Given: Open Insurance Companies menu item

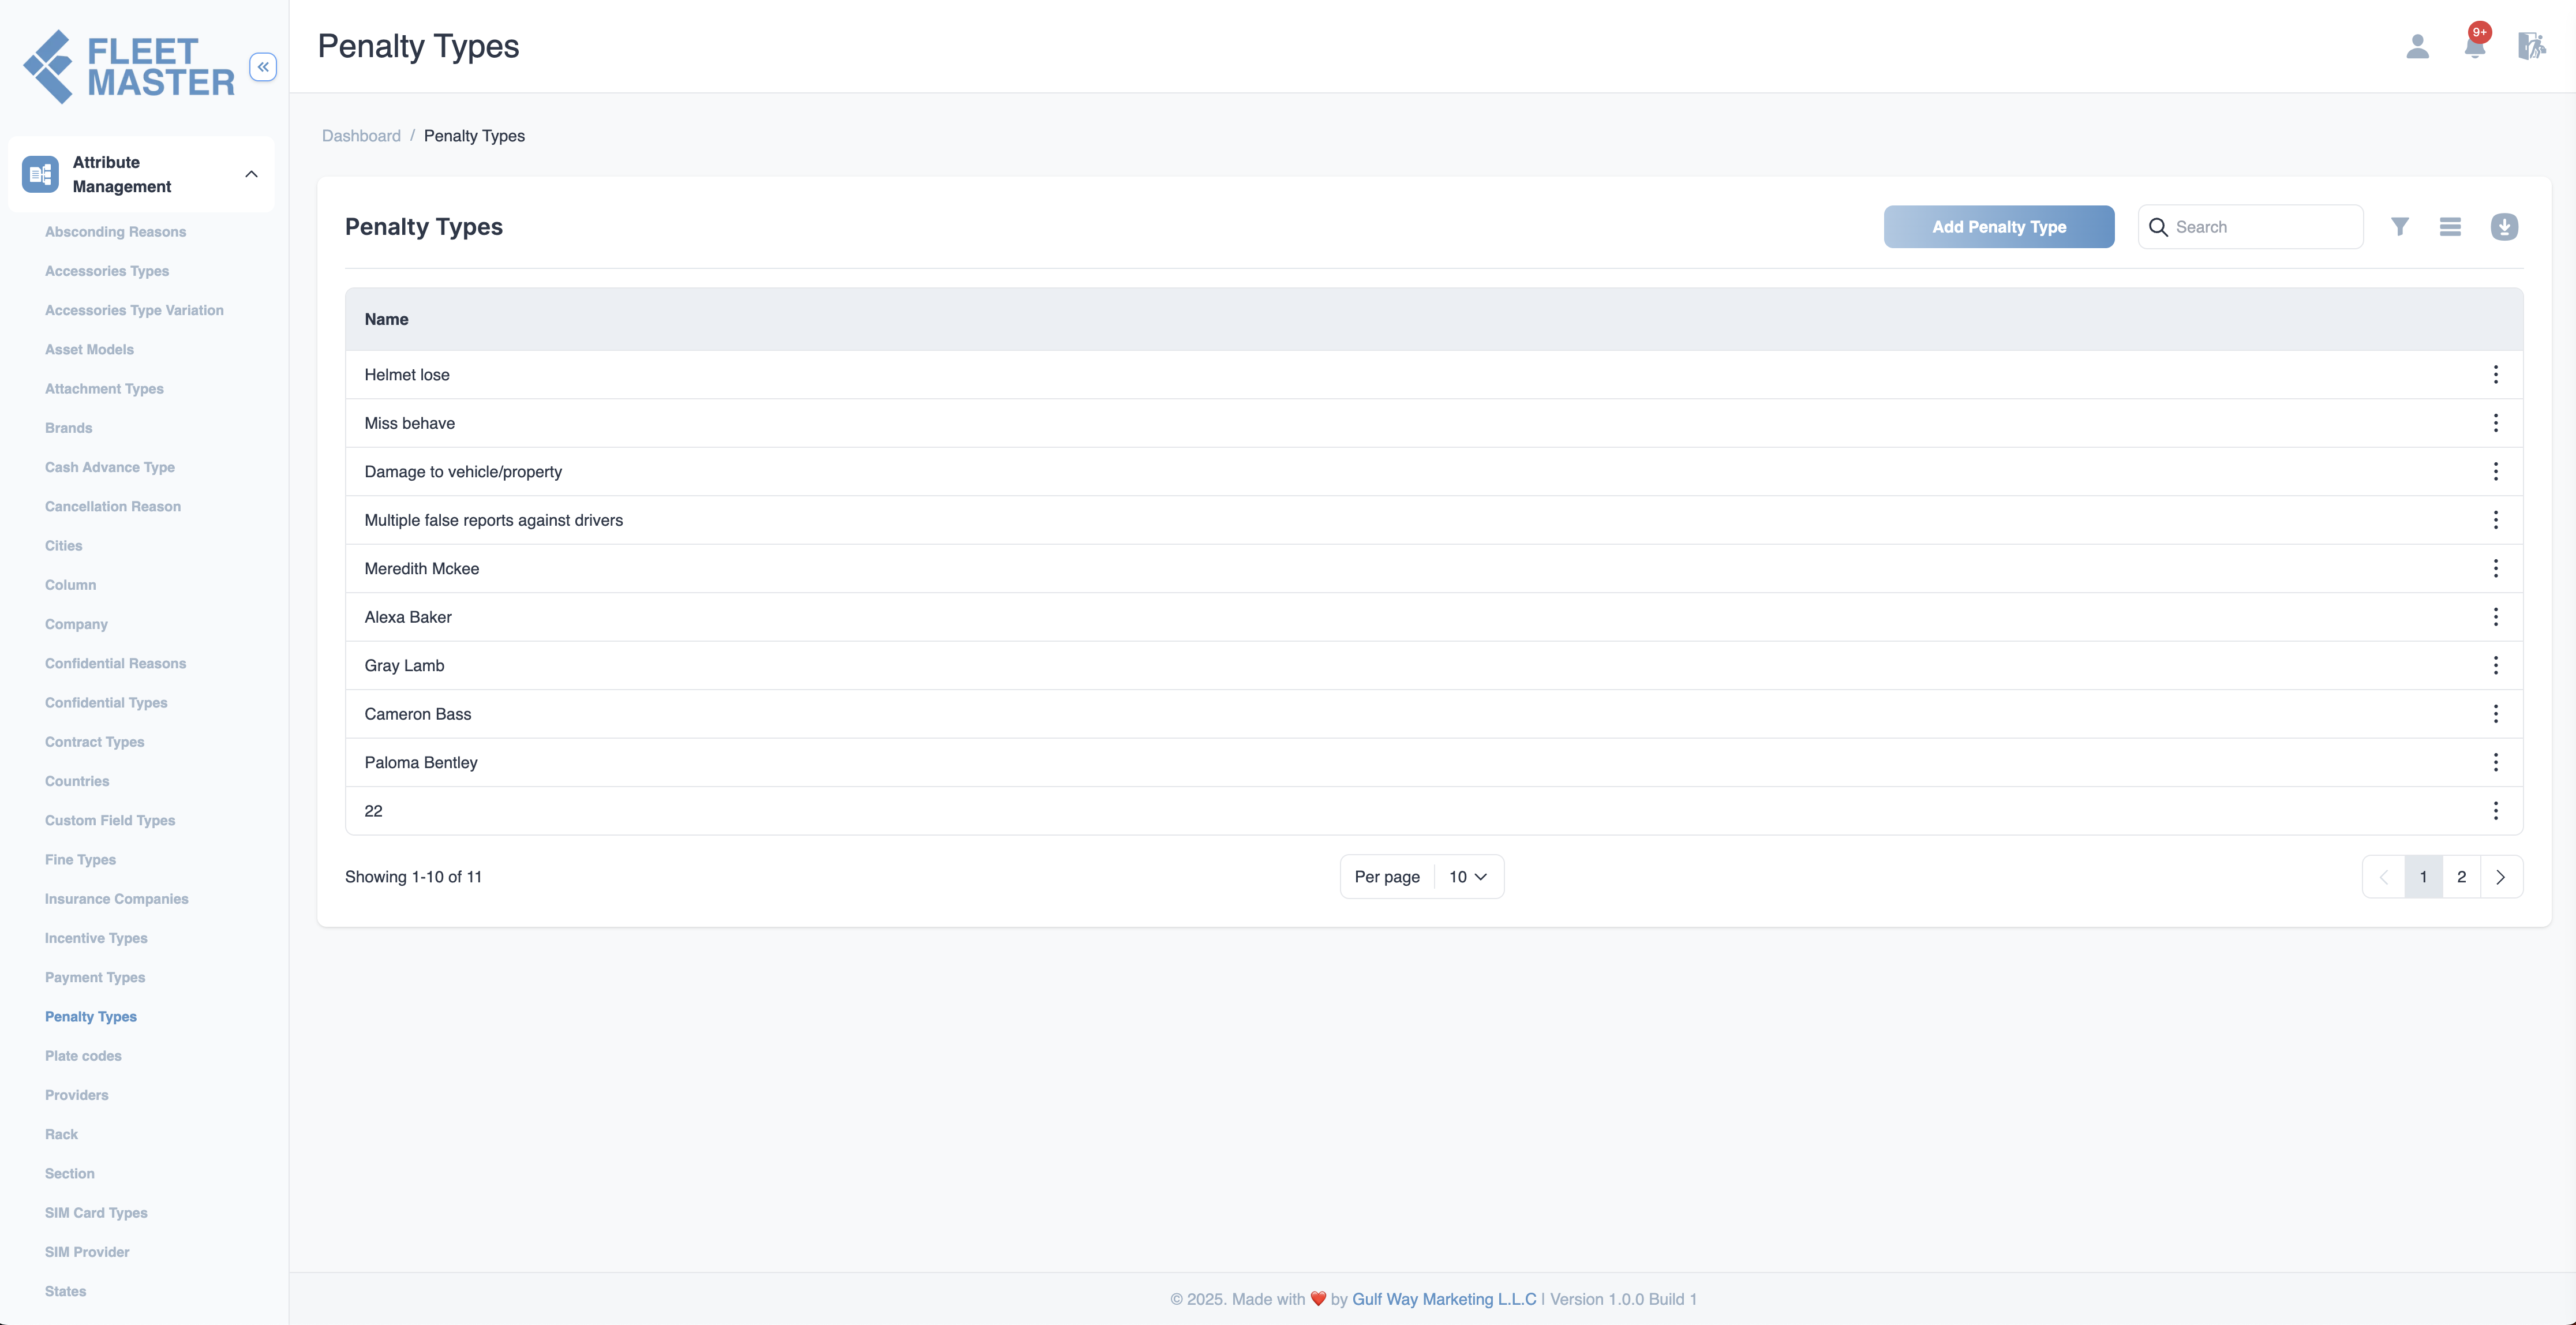Looking at the screenshot, I should [116, 899].
